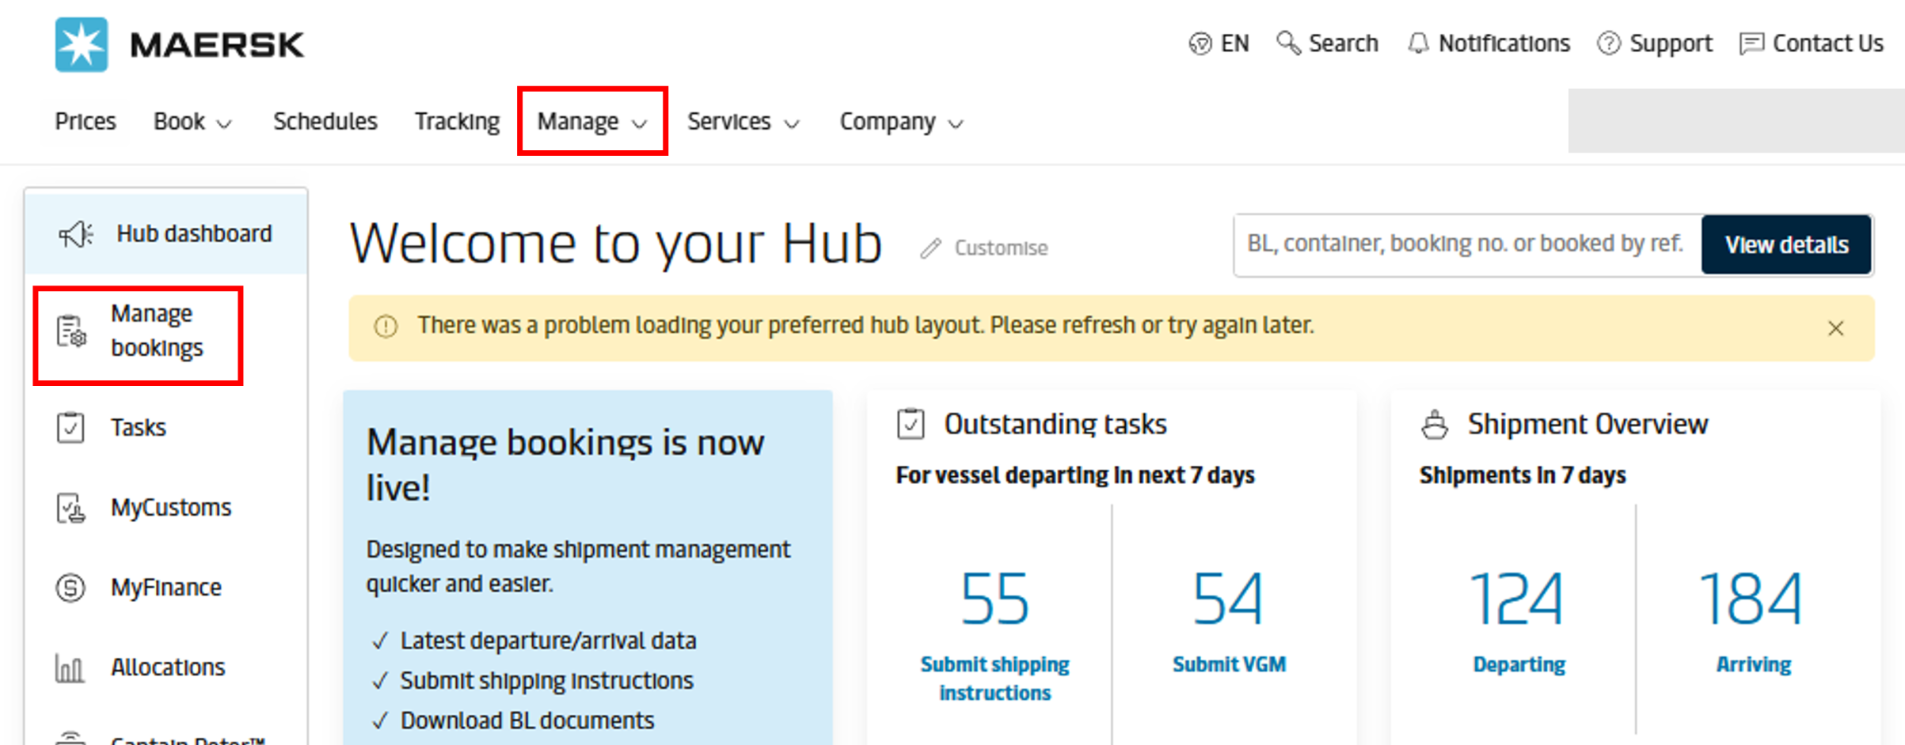
Task: Open Notifications in the top bar
Action: click(x=1489, y=43)
